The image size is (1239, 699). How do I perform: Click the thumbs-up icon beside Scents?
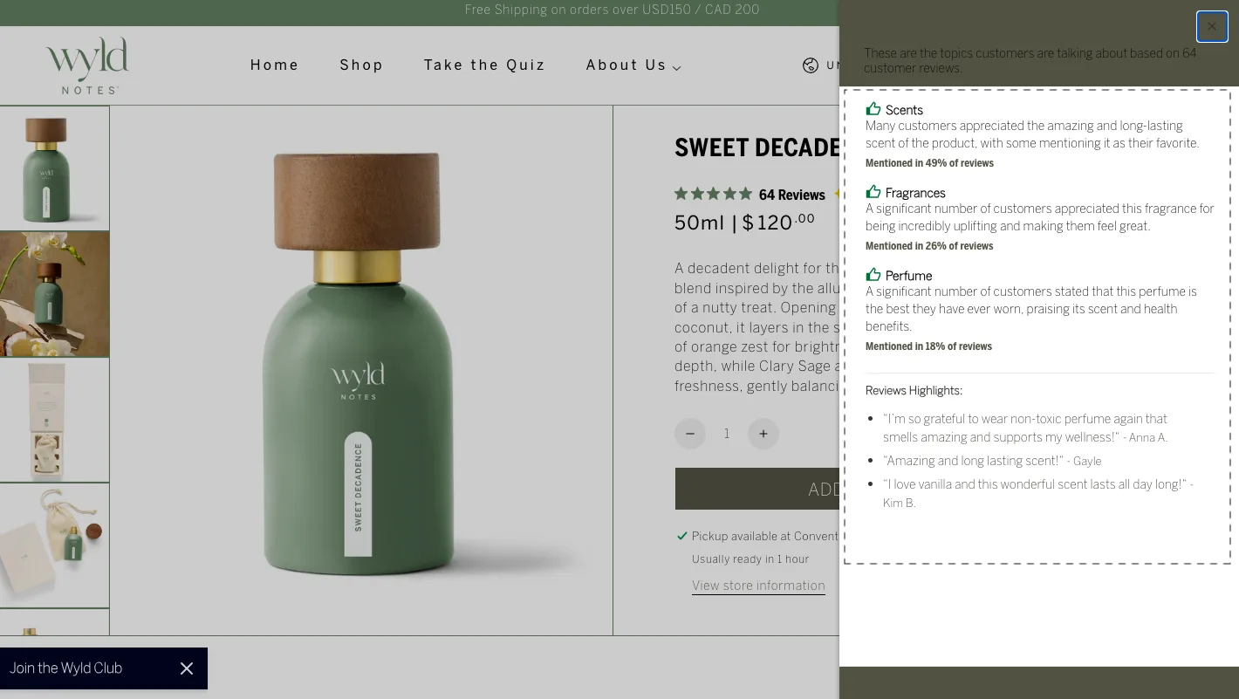[x=873, y=109]
